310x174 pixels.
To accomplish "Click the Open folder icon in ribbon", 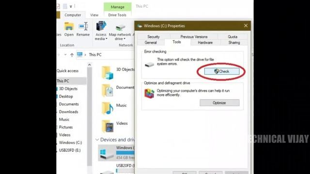I will 69,27.
